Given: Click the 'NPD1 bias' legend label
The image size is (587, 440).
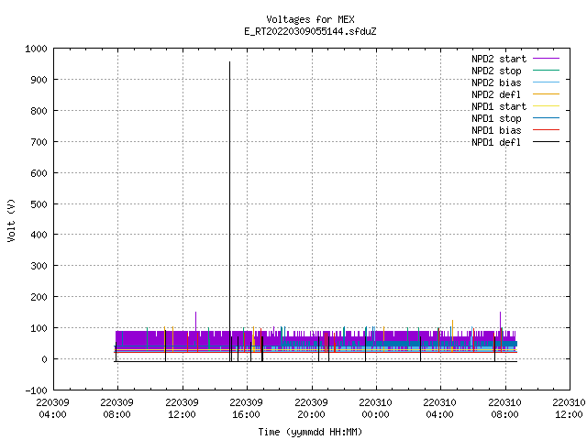Looking at the screenshot, I should point(496,130).
